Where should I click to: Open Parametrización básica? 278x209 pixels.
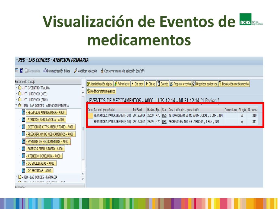pyautogui.click(x=57, y=71)
